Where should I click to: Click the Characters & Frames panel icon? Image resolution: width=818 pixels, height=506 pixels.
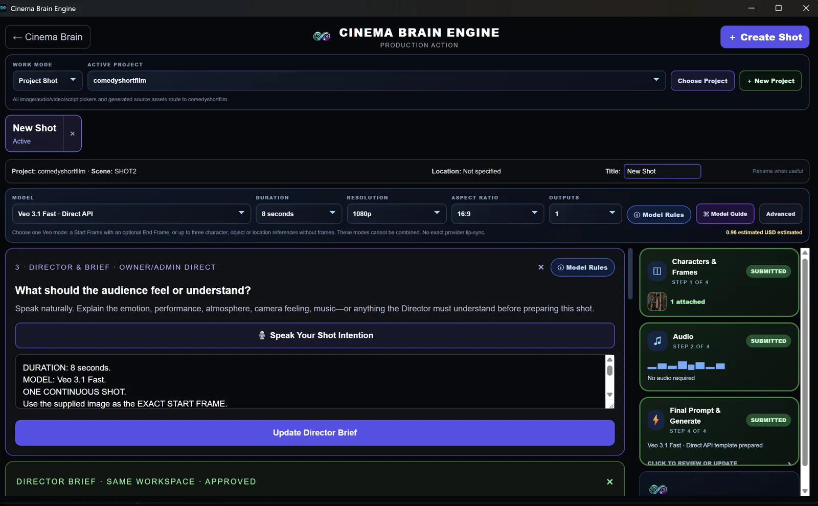(x=657, y=271)
